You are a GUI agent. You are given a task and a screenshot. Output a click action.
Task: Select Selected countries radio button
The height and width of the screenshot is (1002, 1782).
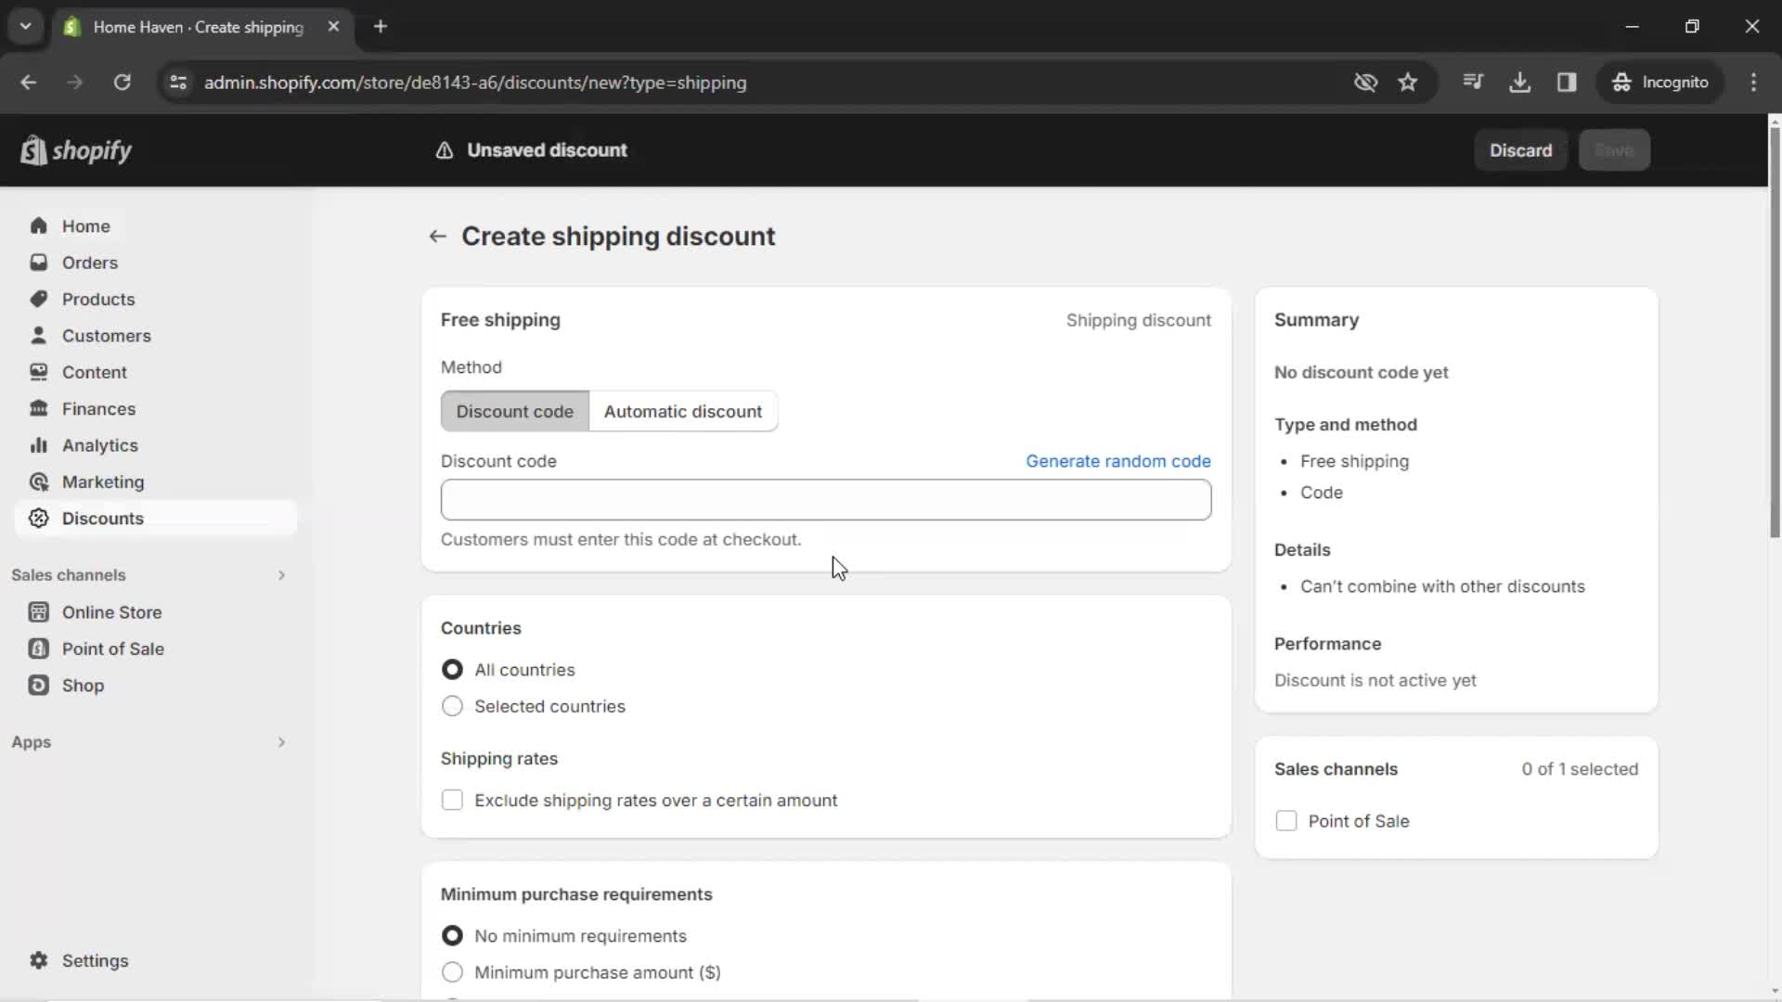[x=452, y=706]
